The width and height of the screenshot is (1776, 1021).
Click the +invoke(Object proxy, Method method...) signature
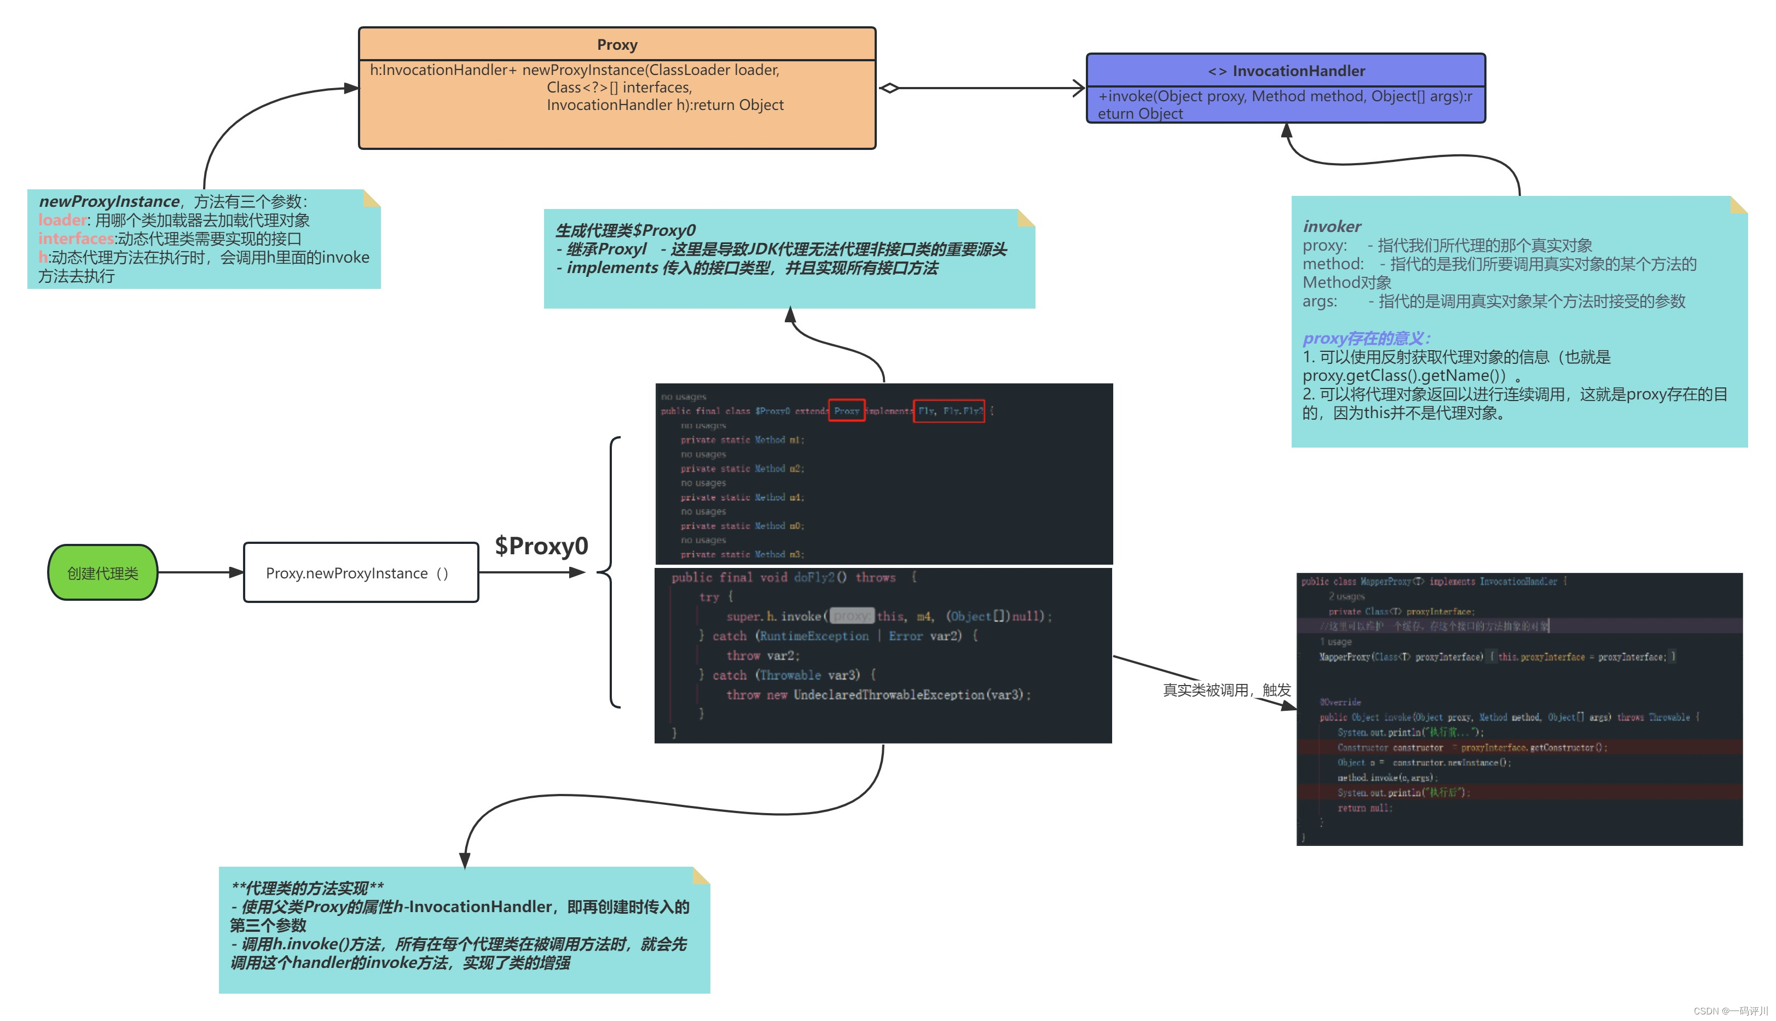[1285, 105]
